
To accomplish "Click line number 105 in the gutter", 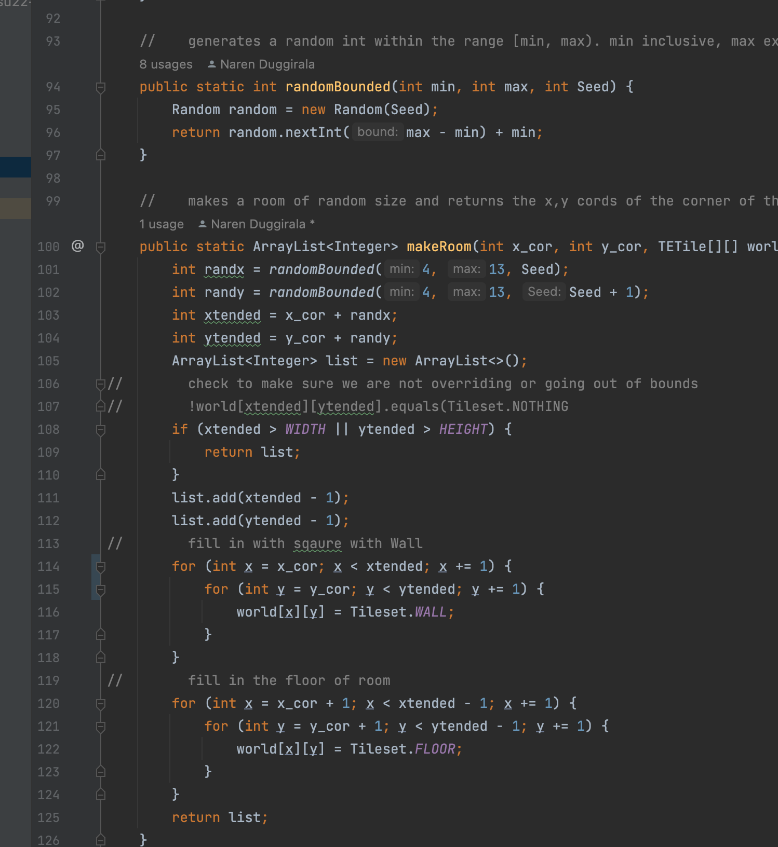I will click(48, 361).
